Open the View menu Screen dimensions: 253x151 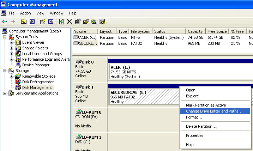point(40,13)
